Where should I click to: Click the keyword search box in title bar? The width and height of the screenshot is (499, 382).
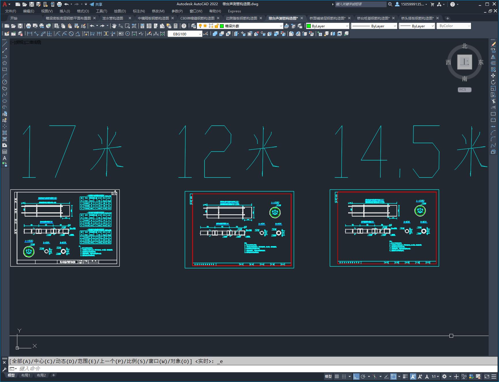coord(361,4)
